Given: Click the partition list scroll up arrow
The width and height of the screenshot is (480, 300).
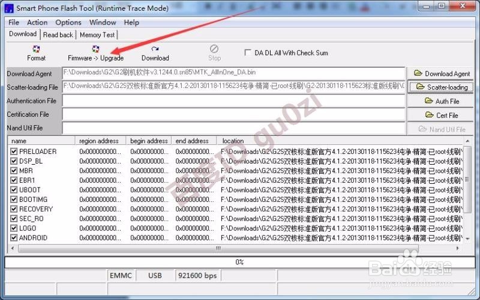Looking at the screenshot, I should click(467, 141).
